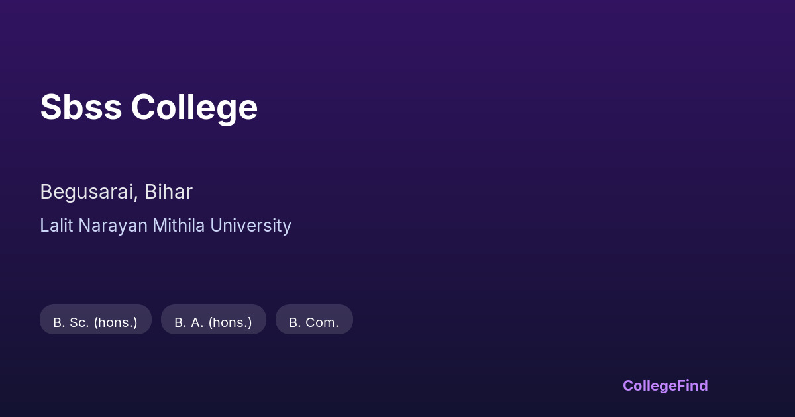Click the state name 'Bihar'
This screenshot has height=417, width=795.
(x=168, y=192)
